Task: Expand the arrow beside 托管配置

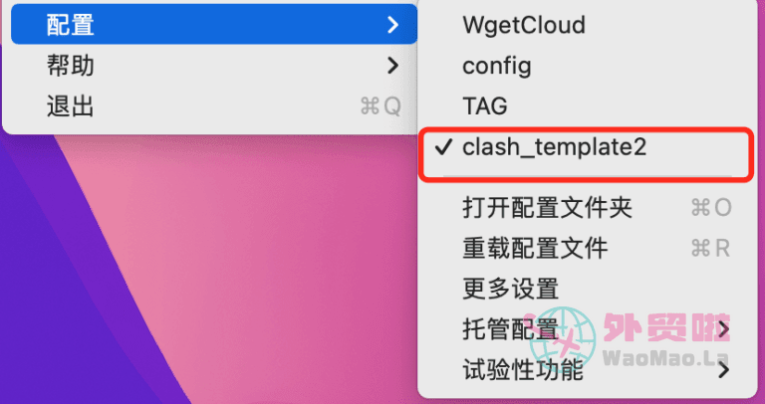Action: click(x=724, y=330)
